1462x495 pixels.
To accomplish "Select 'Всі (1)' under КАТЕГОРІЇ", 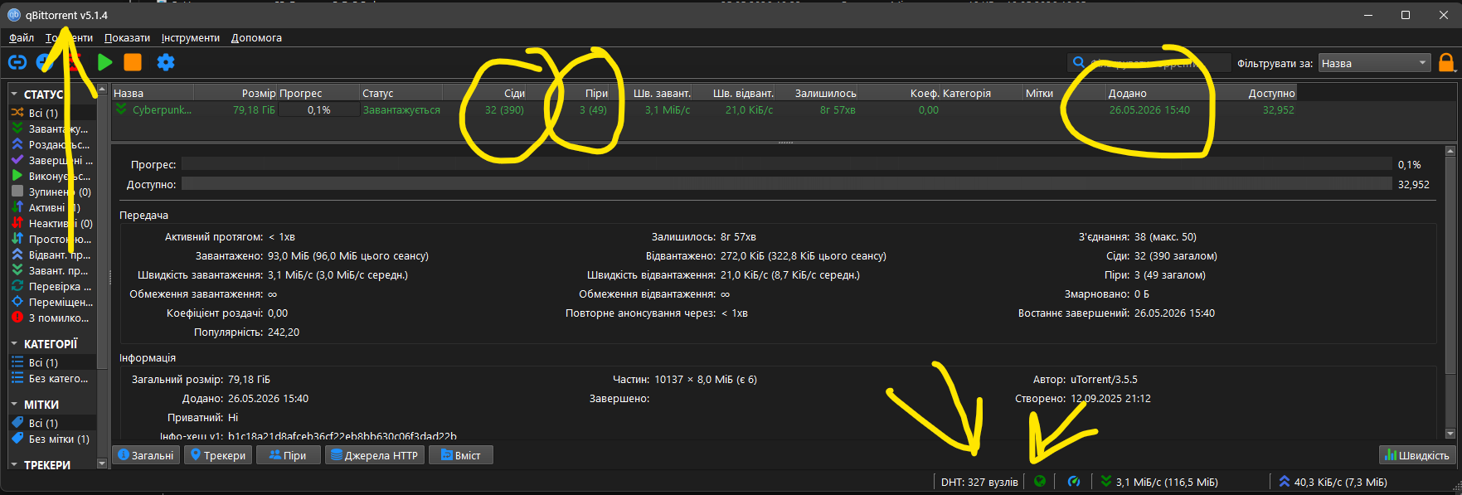I will (x=53, y=362).
